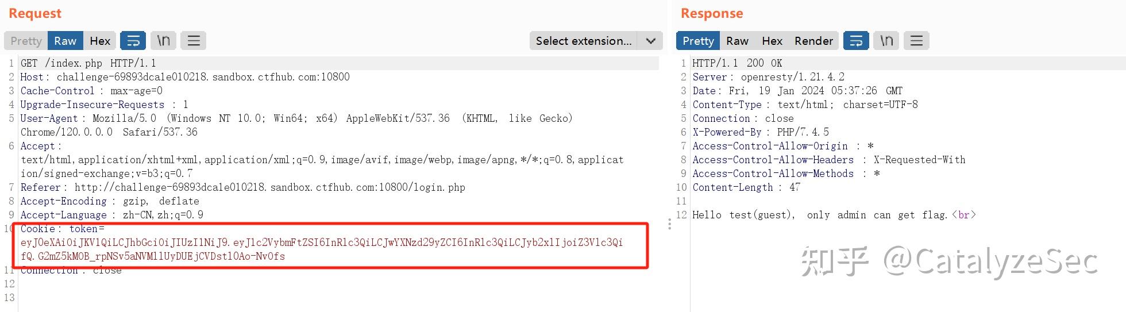Open the Request panel hamburger menu
The image size is (1126, 312).
[x=194, y=41]
